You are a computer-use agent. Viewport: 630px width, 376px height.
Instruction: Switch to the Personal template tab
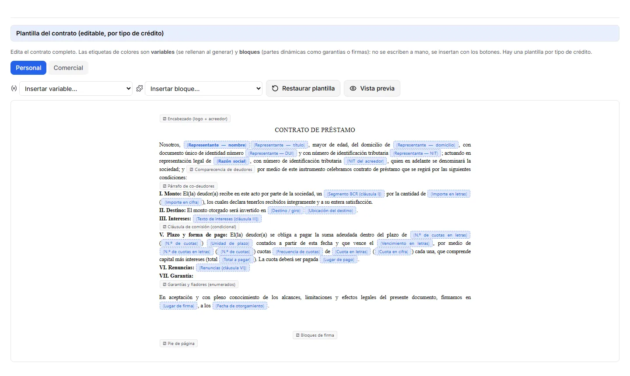28,68
